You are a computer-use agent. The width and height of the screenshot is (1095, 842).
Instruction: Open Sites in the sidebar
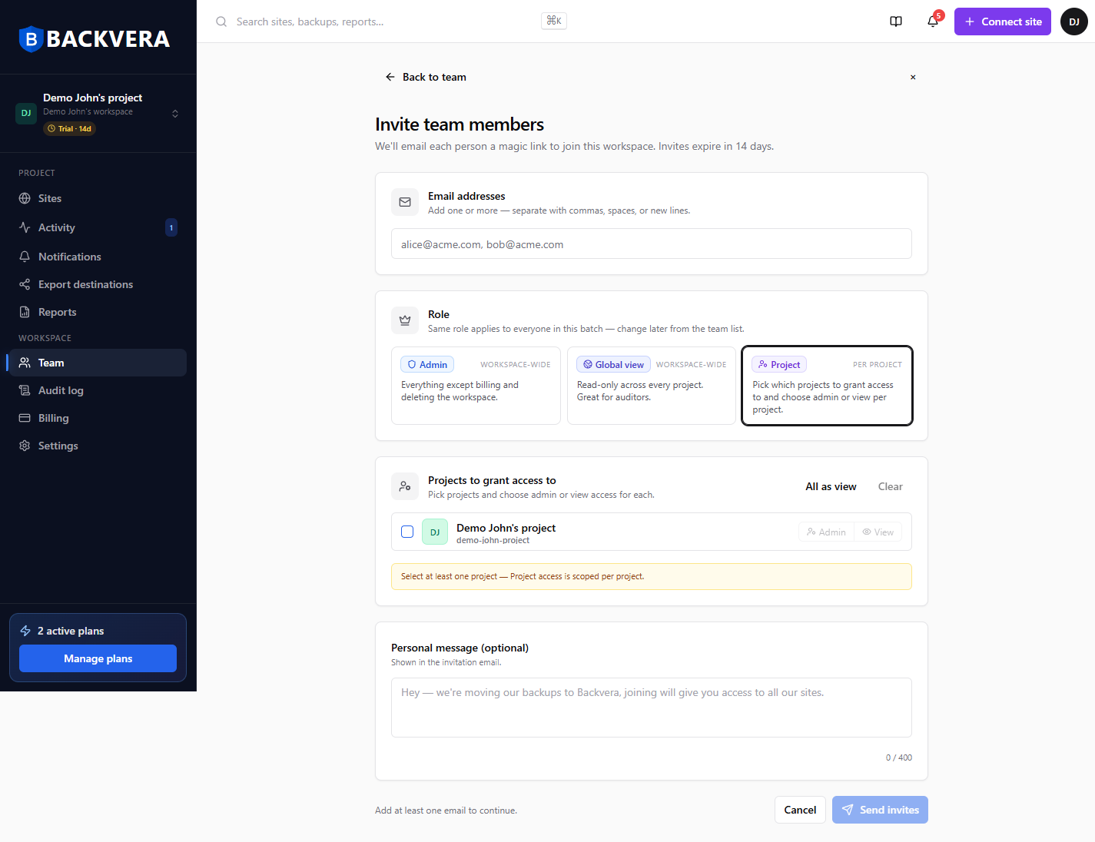98,198
